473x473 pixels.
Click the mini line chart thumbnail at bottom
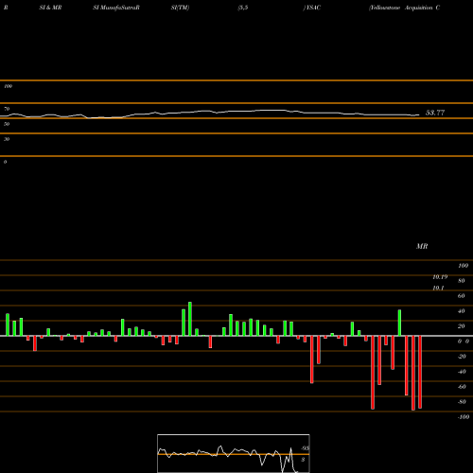(x=234, y=453)
